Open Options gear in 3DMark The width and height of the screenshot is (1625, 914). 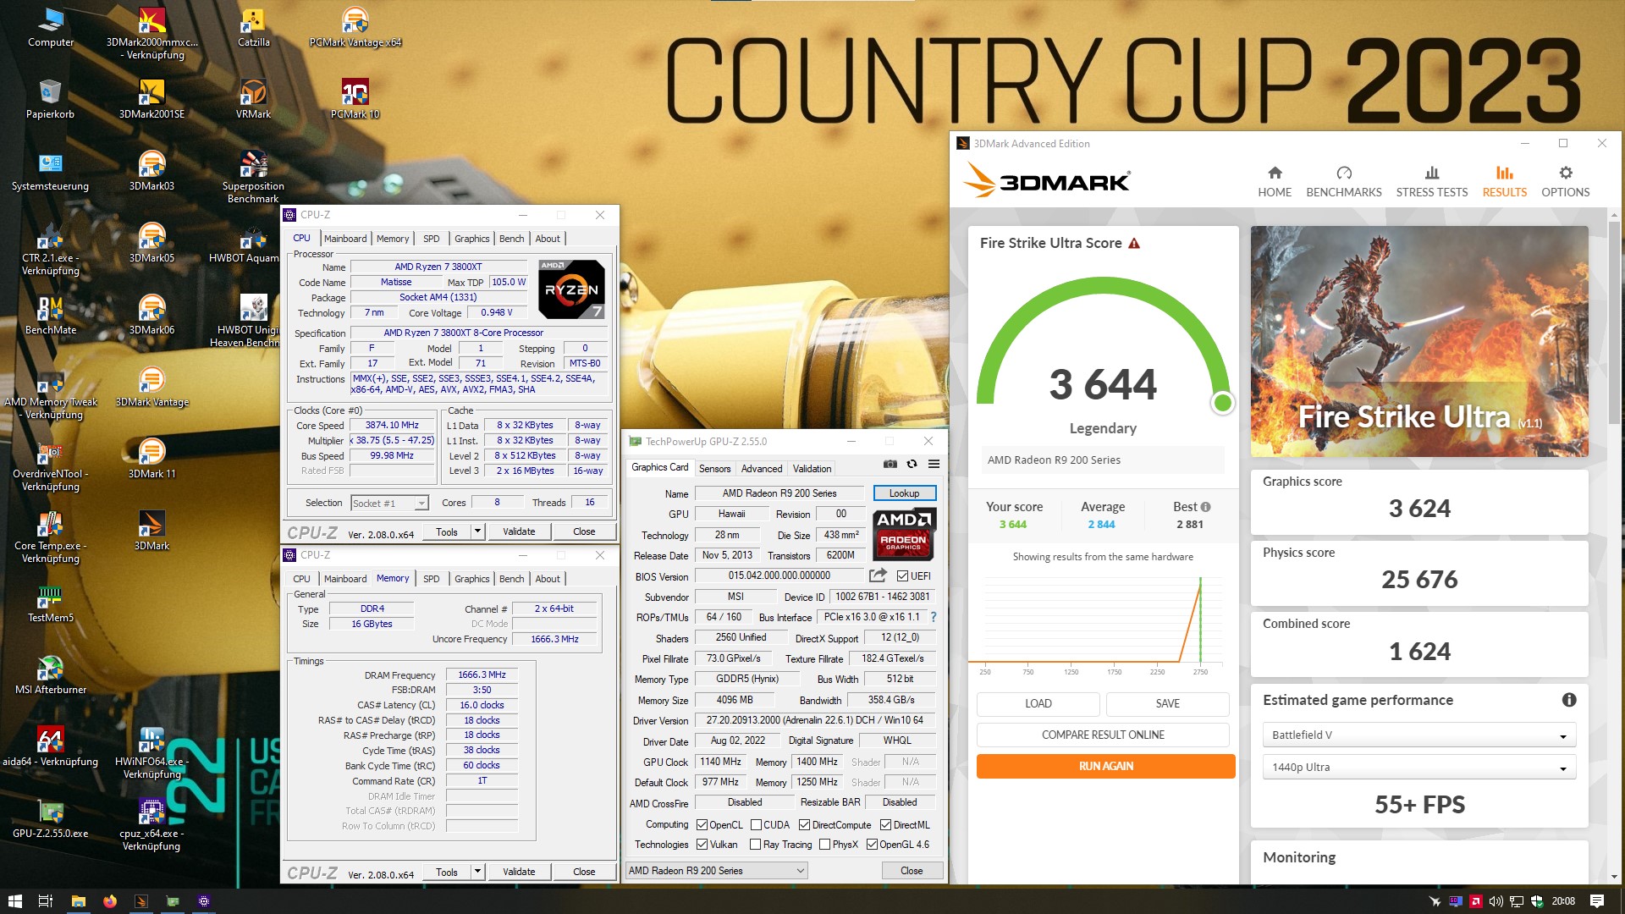[x=1565, y=181]
